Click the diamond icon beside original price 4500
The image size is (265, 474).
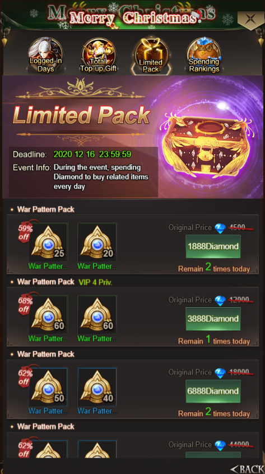[220, 228]
